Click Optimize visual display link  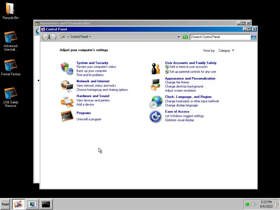click(x=179, y=120)
